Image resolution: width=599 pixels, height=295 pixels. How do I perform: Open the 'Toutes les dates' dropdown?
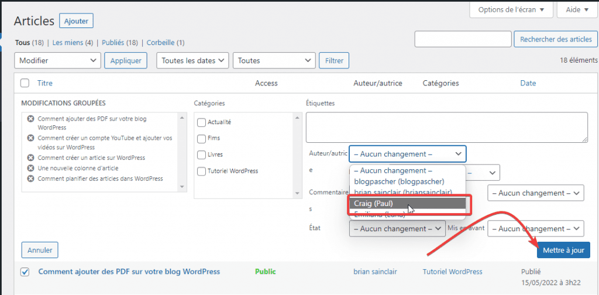[x=192, y=60]
